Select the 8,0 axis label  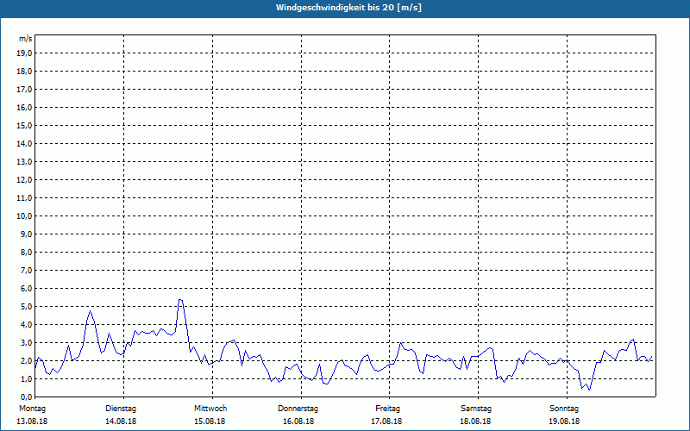(25, 253)
